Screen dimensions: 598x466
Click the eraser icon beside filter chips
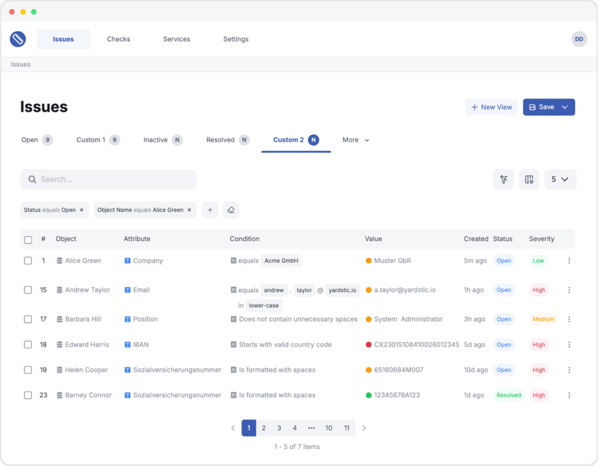click(231, 210)
